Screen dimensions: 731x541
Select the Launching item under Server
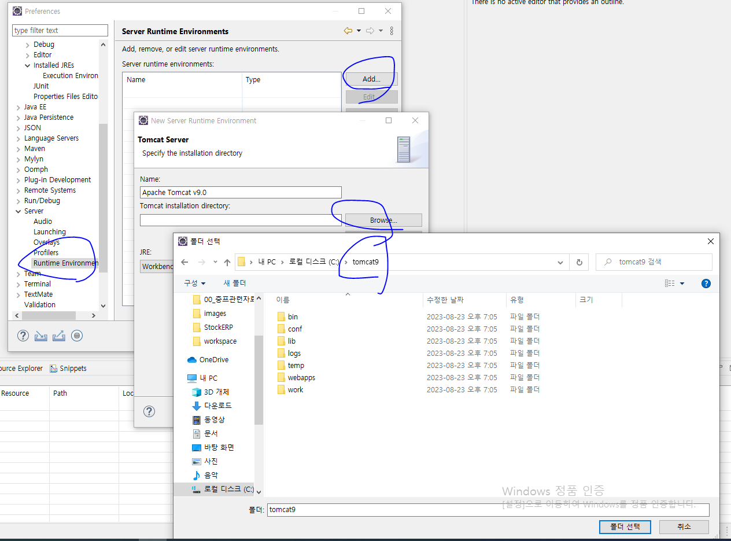coord(49,232)
